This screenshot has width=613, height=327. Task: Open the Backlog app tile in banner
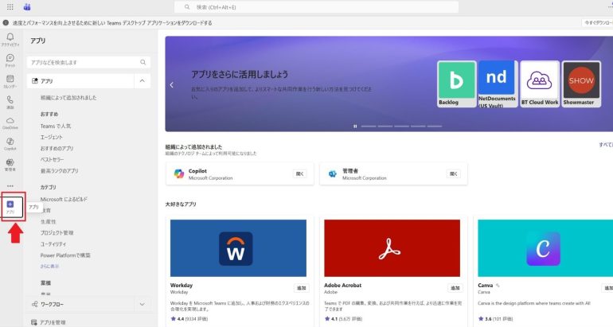click(x=457, y=84)
